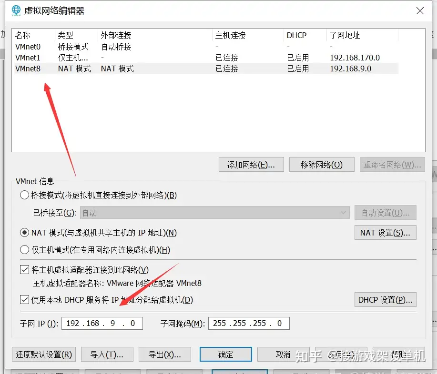Screen dimensions: 437x374
Task: Click the 子网地址 column header
Action: point(362,35)
